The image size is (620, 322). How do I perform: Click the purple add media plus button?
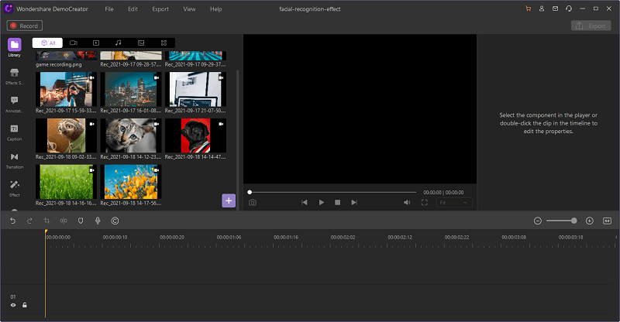[x=229, y=200]
